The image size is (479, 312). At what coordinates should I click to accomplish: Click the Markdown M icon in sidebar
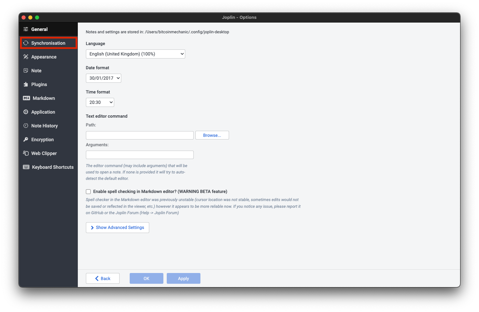(26, 98)
